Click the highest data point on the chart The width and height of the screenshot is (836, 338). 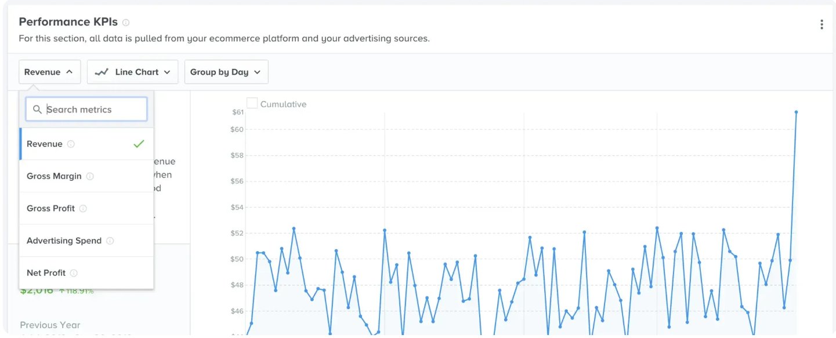pyautogui.click(x=795, y=111)
